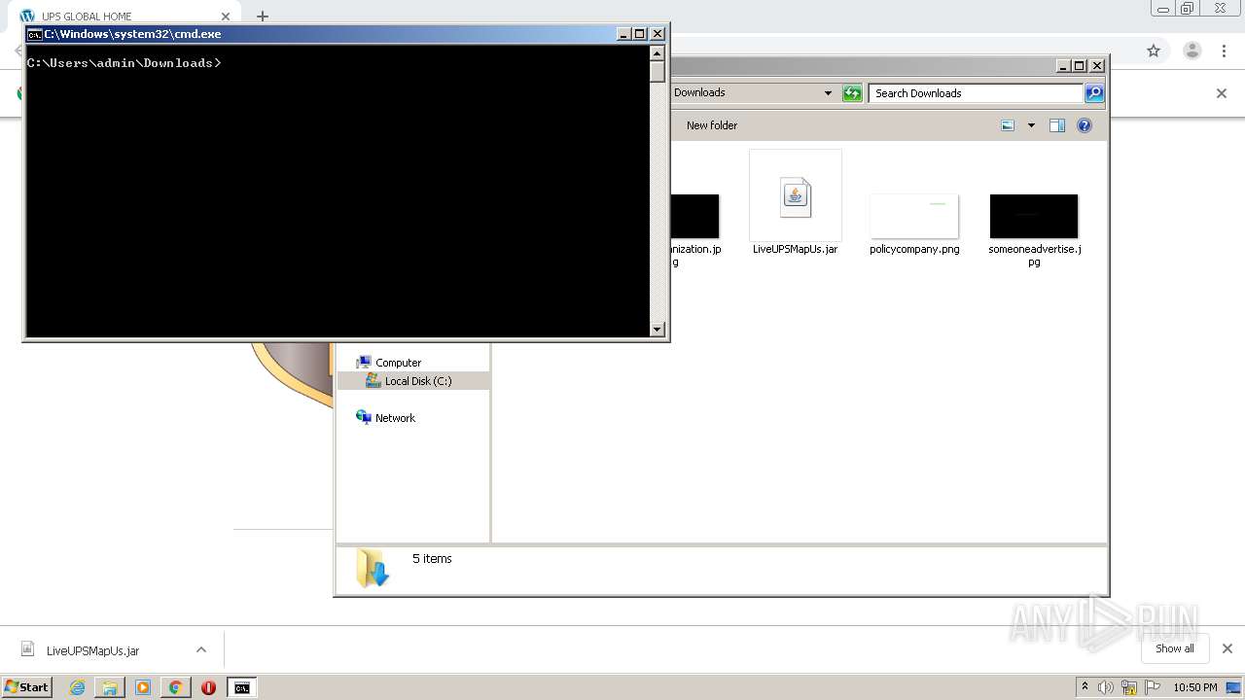Select Computer in Explorer navigation pane
Screen dimensions: 1245x700
398,363
